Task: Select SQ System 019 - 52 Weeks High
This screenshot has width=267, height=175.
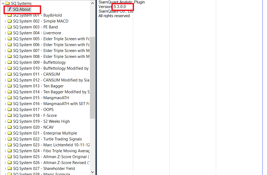Action: [41, 121]
